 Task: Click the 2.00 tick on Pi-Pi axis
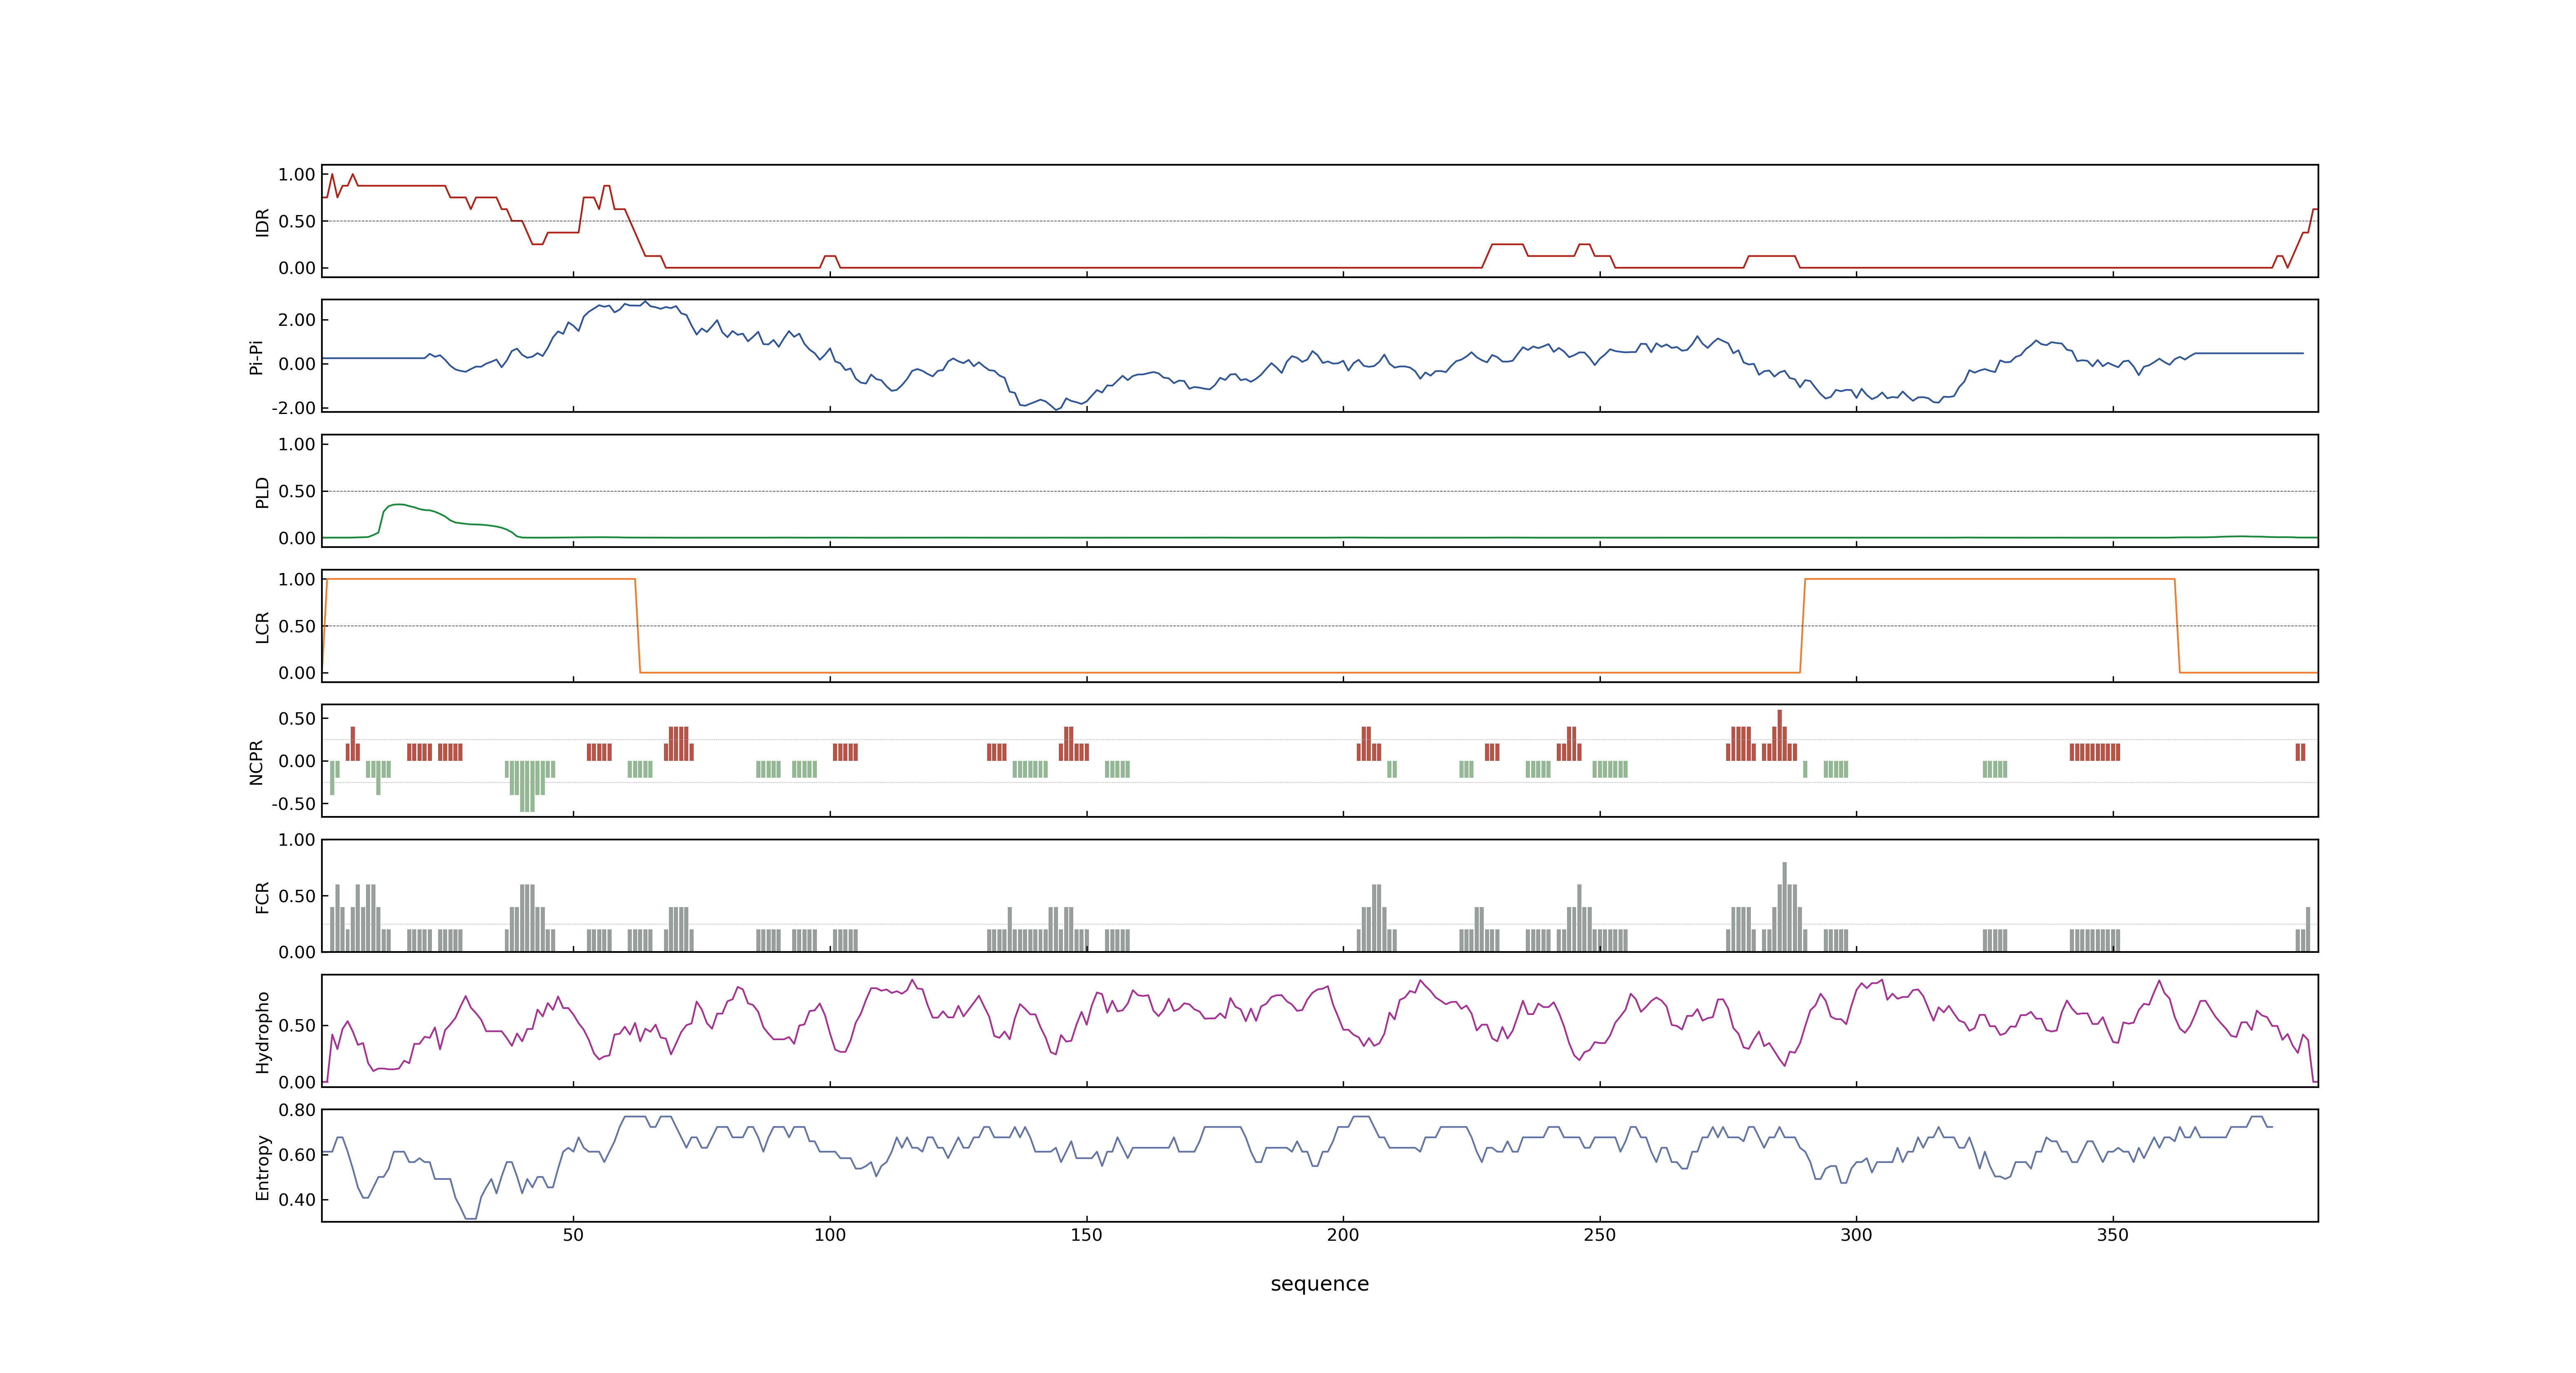(x=297, y=320)
